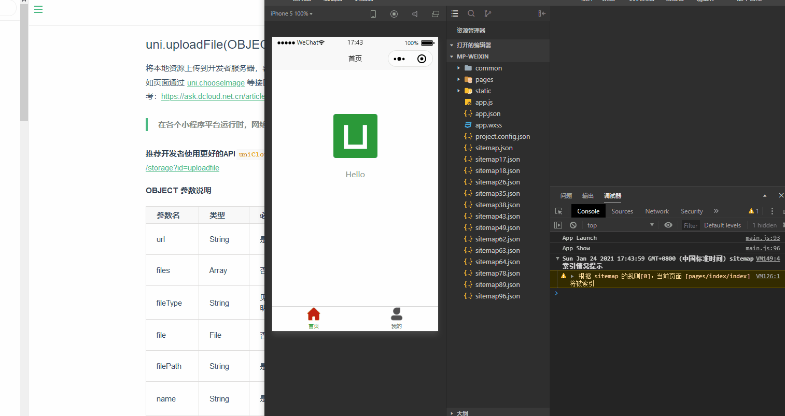Open the search icon in editor sidebar
Screen dimensions: 785x416
point(471,13)
